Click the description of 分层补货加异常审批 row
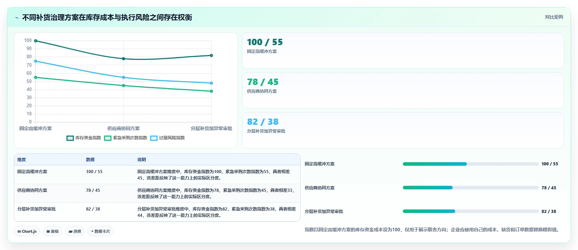The width and height of the screenshot is (578, 250). [x=217, y=212]
